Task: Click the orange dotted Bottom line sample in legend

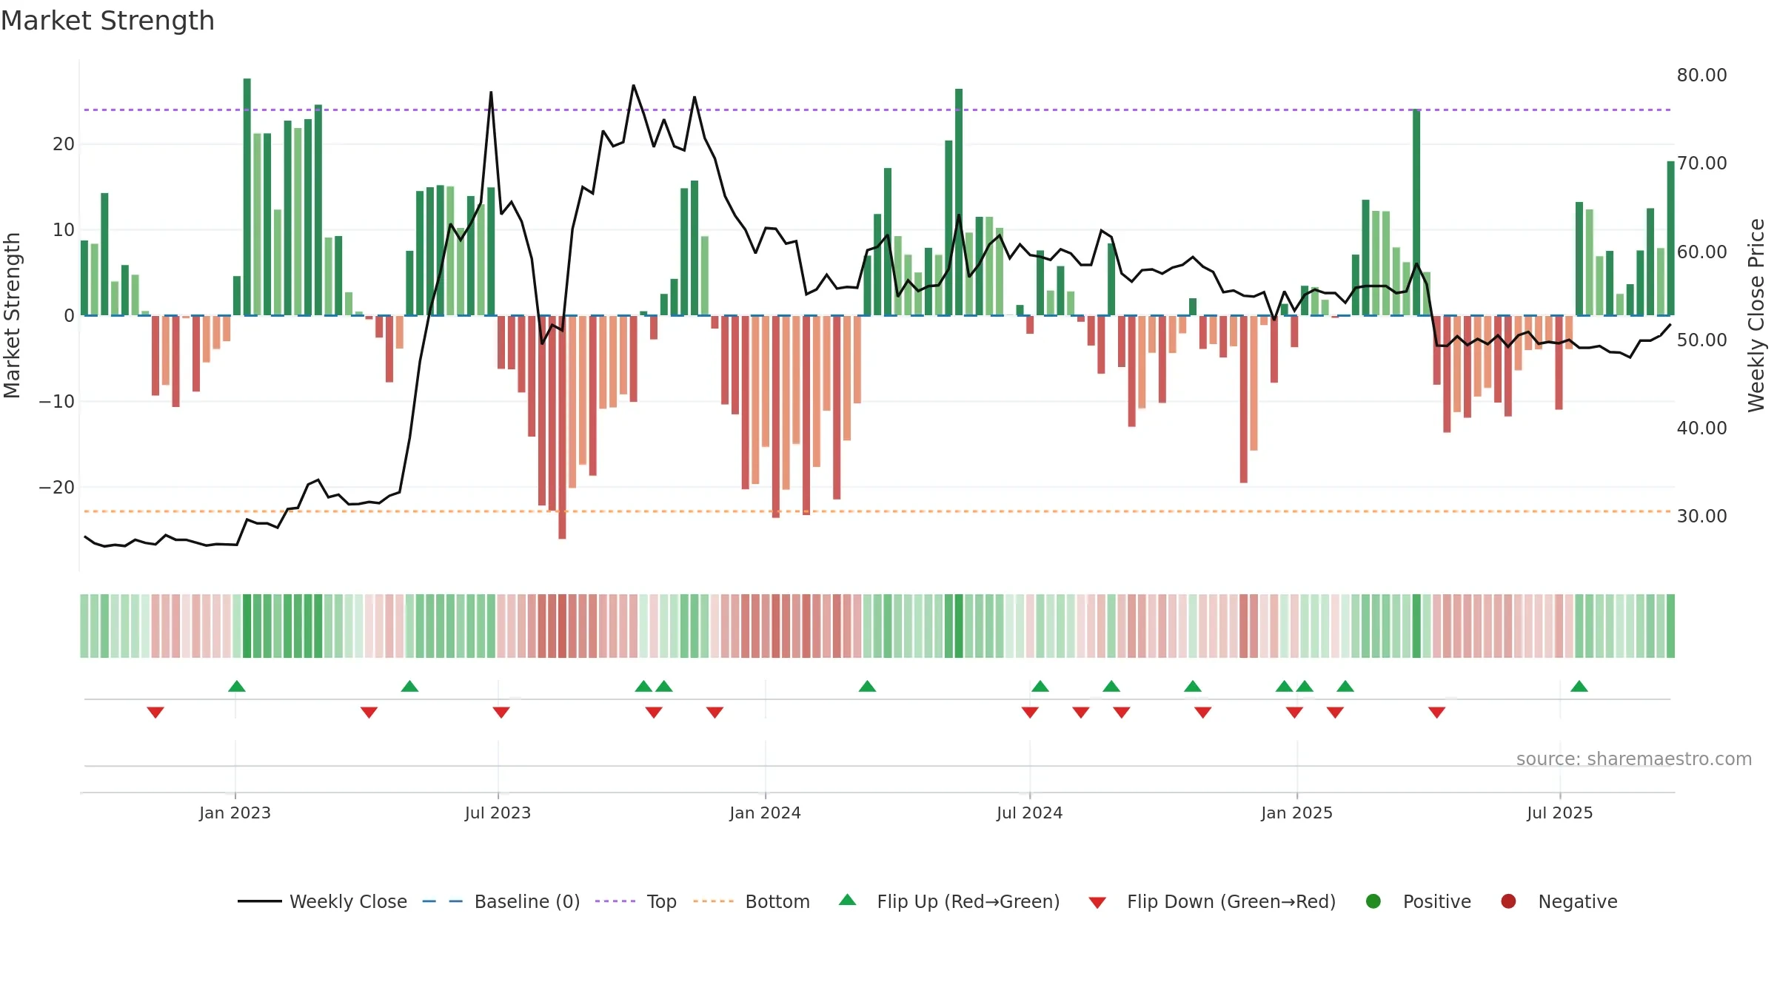Action: (x=714, y=901)
